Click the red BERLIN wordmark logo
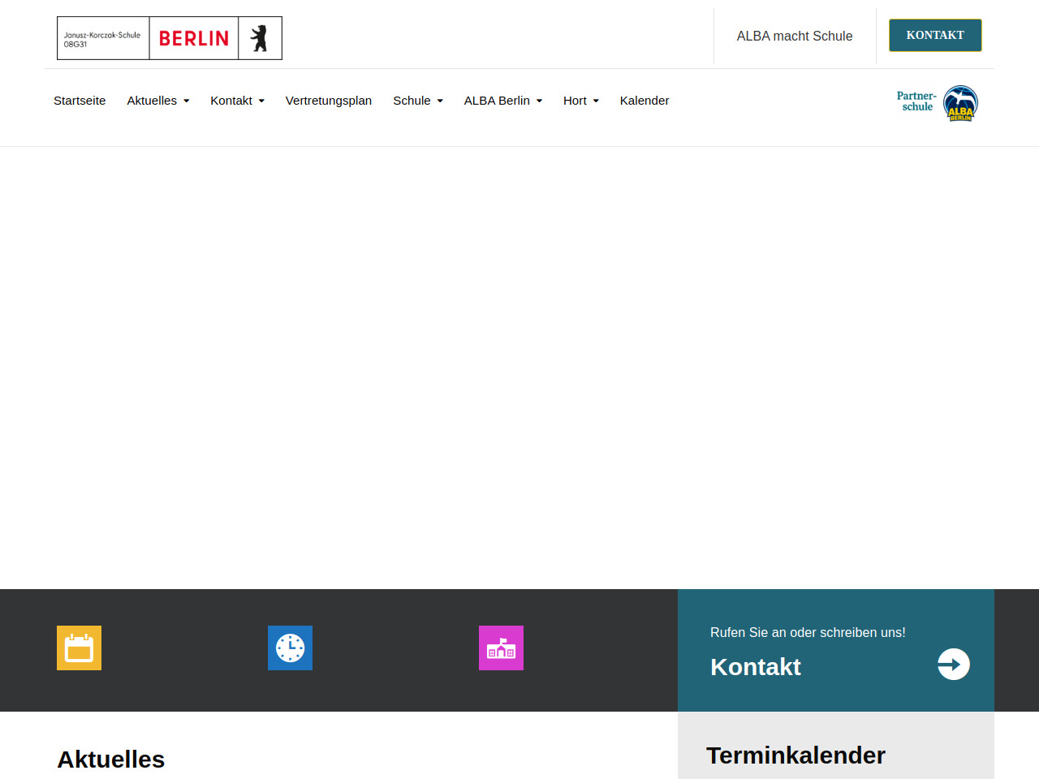Screen dimensions: 1039x779 (x=193, y=38)
